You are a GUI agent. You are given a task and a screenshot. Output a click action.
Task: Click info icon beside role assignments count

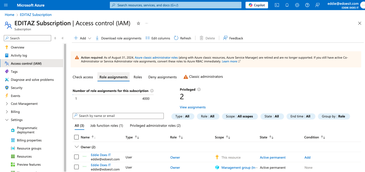(x=152, y=91)
